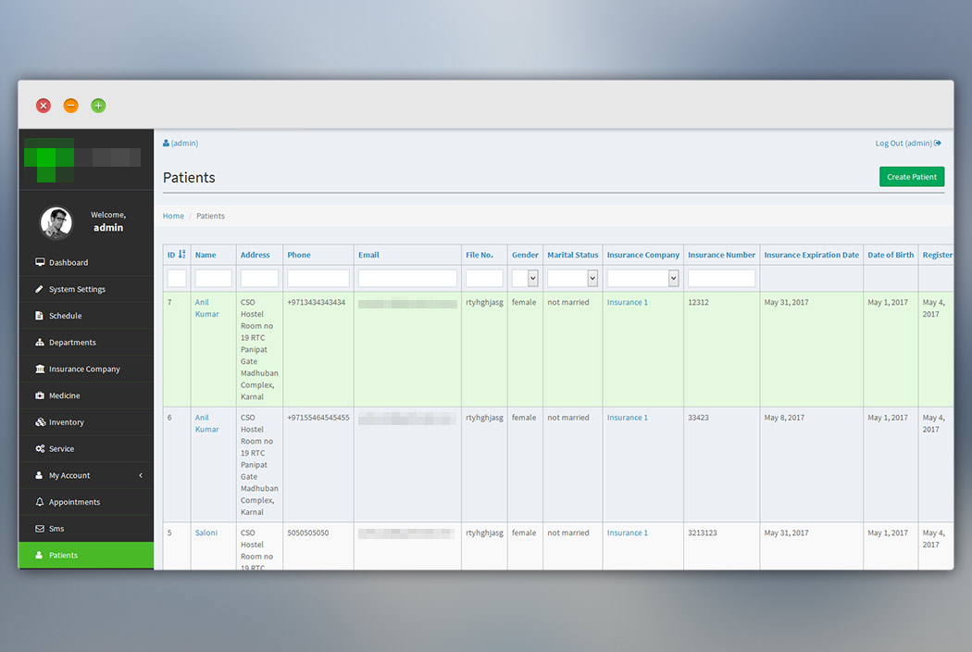972x652 pixels.
Task: Click the green plus window button
Action: pos(98,106)
